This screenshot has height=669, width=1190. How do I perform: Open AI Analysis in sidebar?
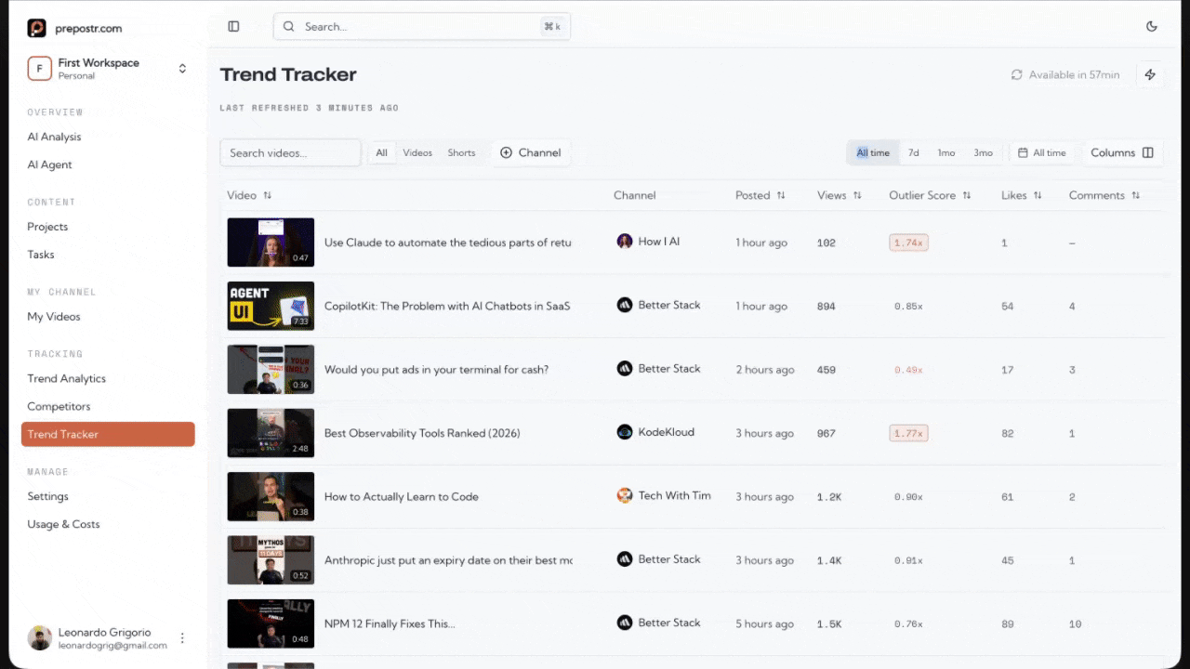(x=108, y=137)
